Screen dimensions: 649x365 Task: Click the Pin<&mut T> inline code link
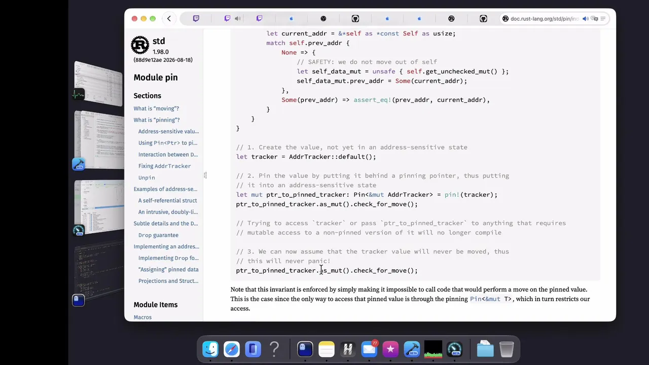click(491, 299)
